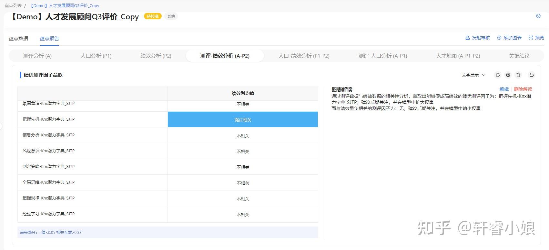Click the 待校准 status badge

pos(153,16)
